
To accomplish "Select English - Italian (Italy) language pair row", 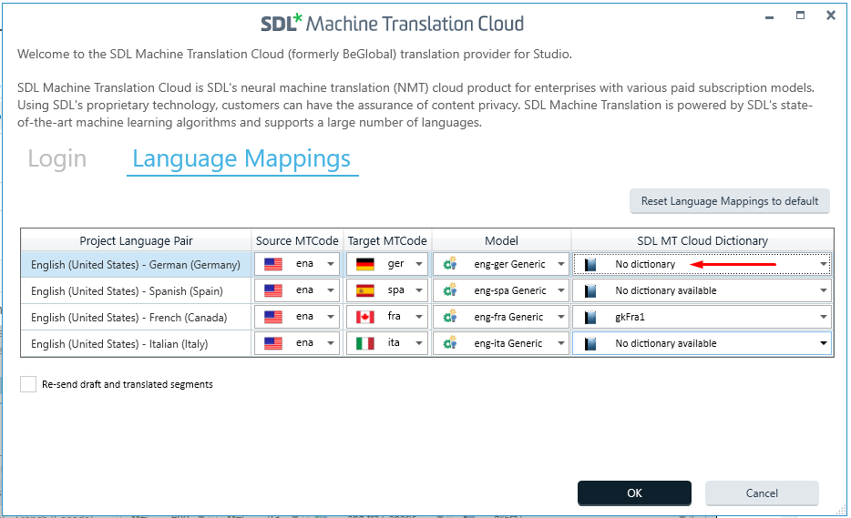I will tap(136, 344).
